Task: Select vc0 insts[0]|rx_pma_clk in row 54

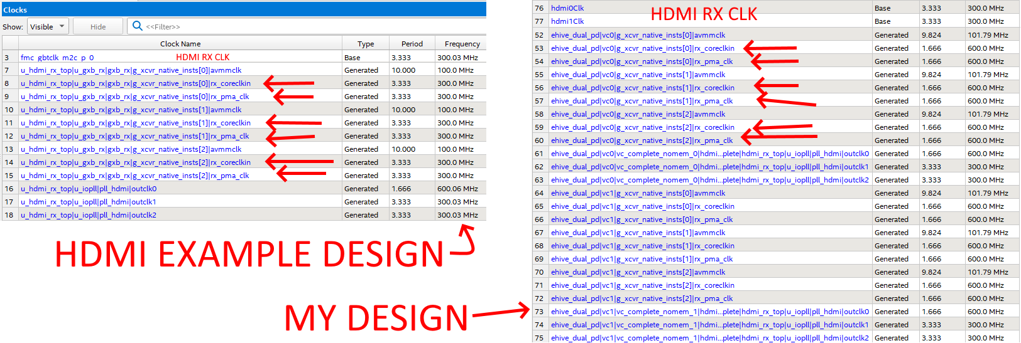Action: click(642, 61)
